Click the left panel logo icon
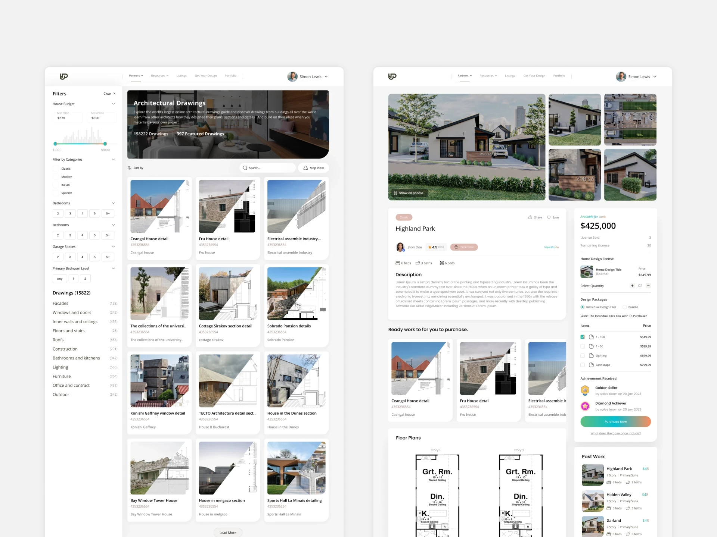This screenshot has height=537, width=717. (x=64, y=76)
